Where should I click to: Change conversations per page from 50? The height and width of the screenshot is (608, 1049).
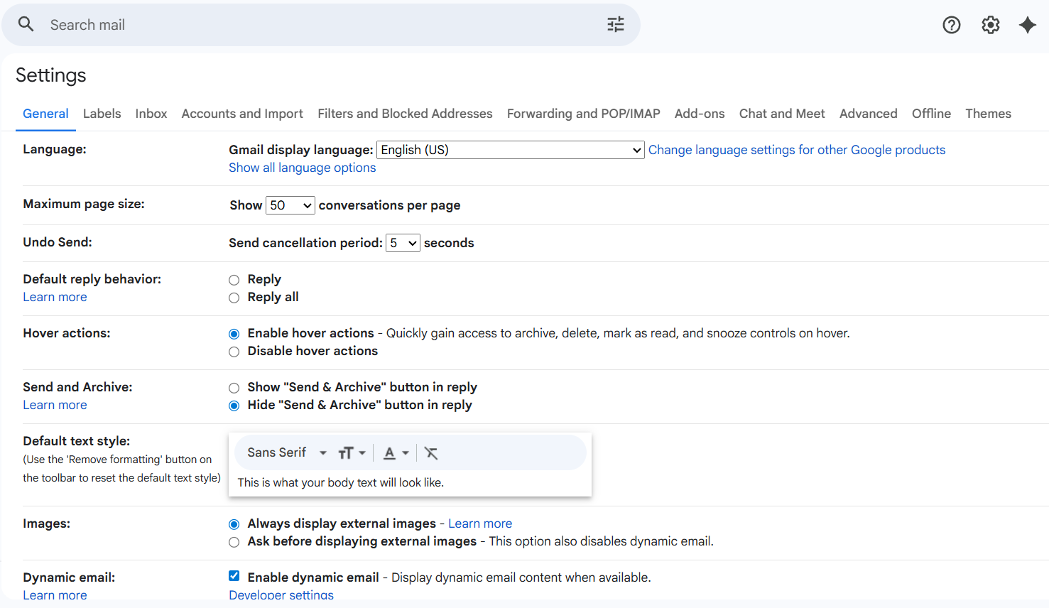coord(290,205)
